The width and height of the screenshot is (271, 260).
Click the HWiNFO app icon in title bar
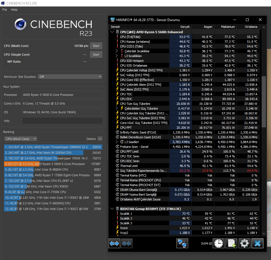point(112,20)
